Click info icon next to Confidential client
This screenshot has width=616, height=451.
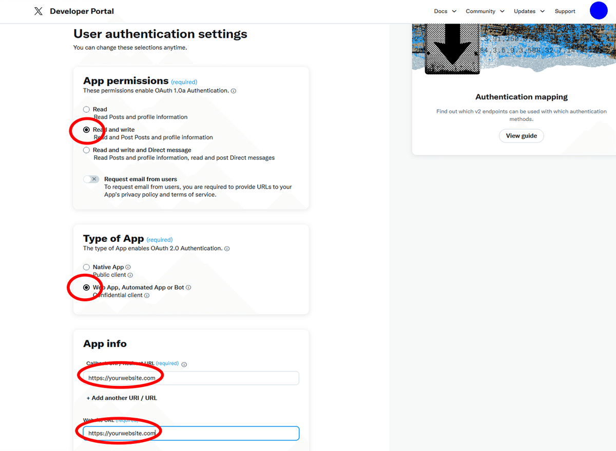pos(147,296)
